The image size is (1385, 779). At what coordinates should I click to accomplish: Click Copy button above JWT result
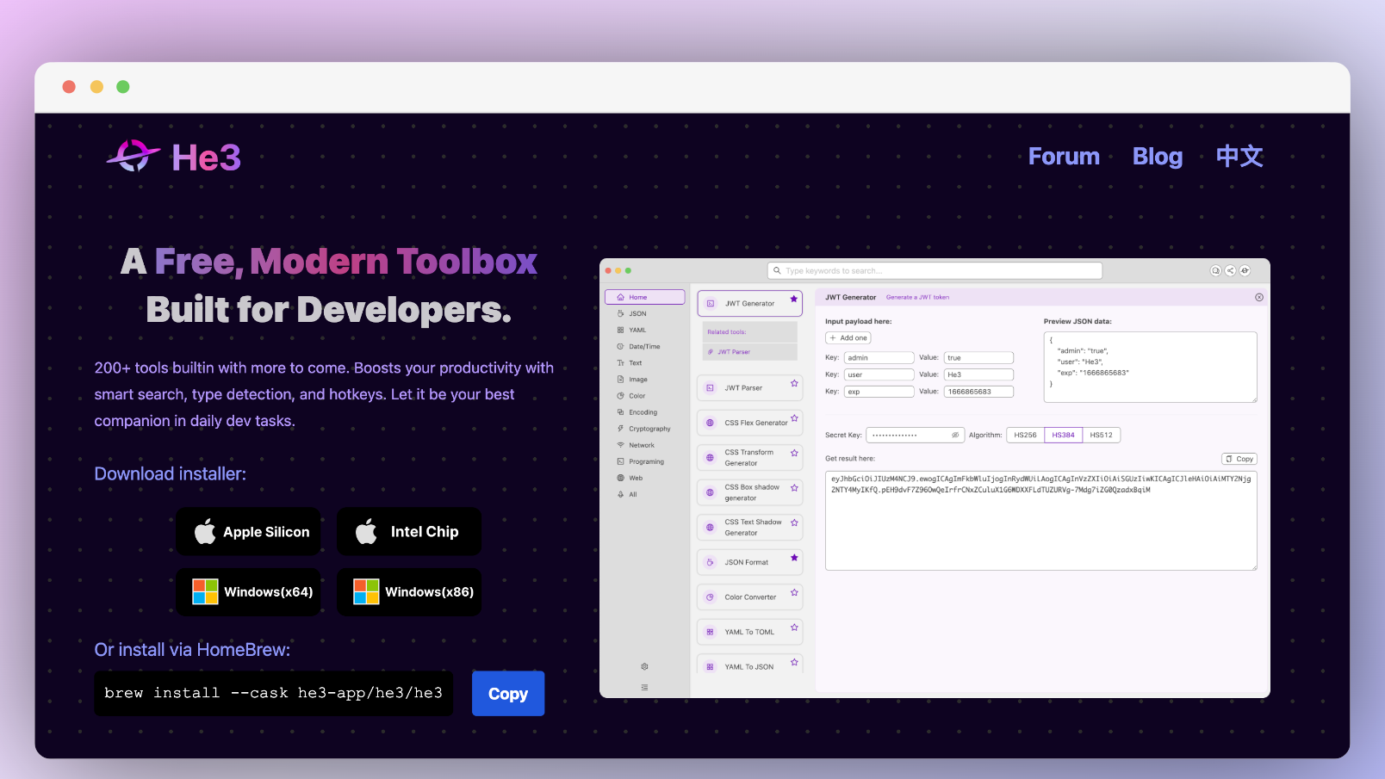[1239, 459]
